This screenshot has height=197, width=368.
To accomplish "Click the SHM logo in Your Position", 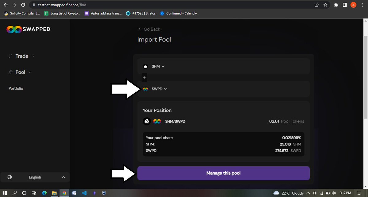I will (x=147, y=121).
